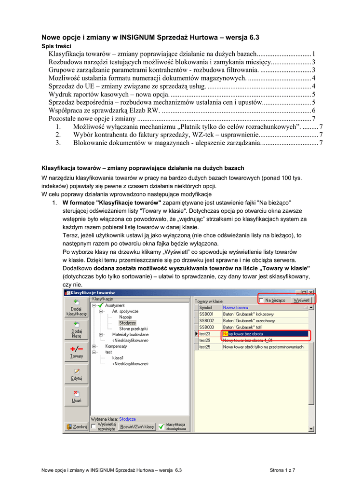Screen dimensions: 349x494
Task: Enable the Na bieżąco checkbox
Action: (261, 300)
